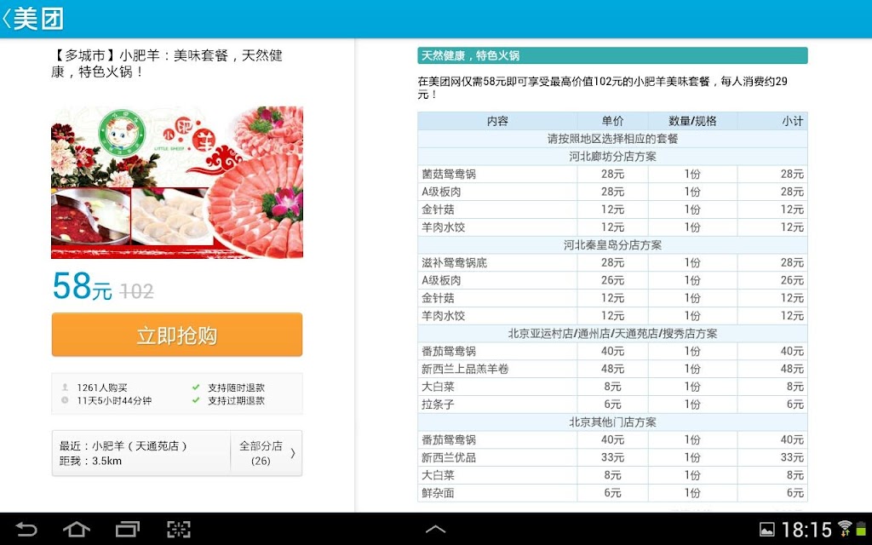Tap the 新西兰优品 row

tap(612, 457)
